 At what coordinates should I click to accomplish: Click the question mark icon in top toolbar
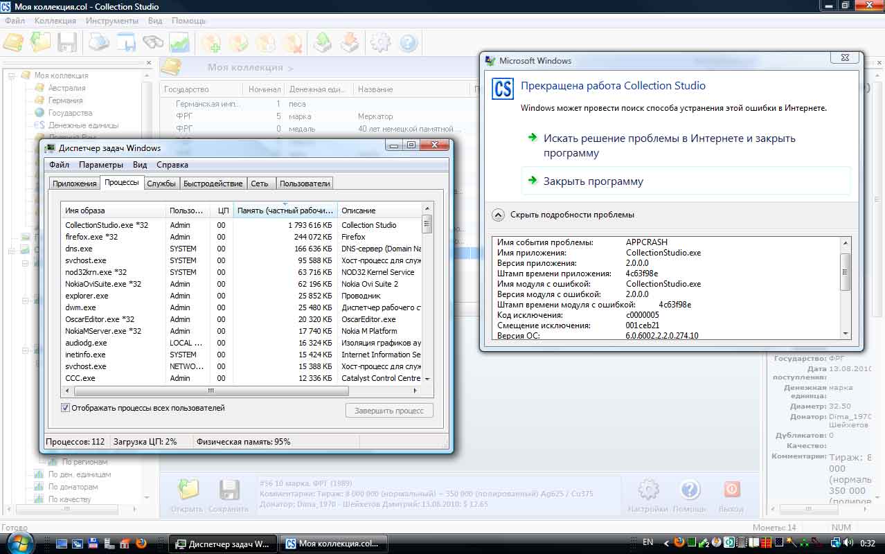point(409,43)
